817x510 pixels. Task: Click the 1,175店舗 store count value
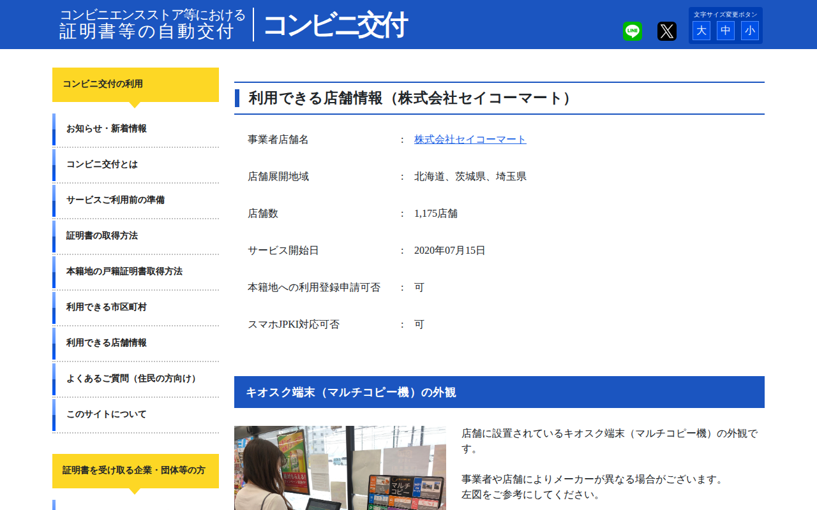pyautogui.click(x=436, y=214)
